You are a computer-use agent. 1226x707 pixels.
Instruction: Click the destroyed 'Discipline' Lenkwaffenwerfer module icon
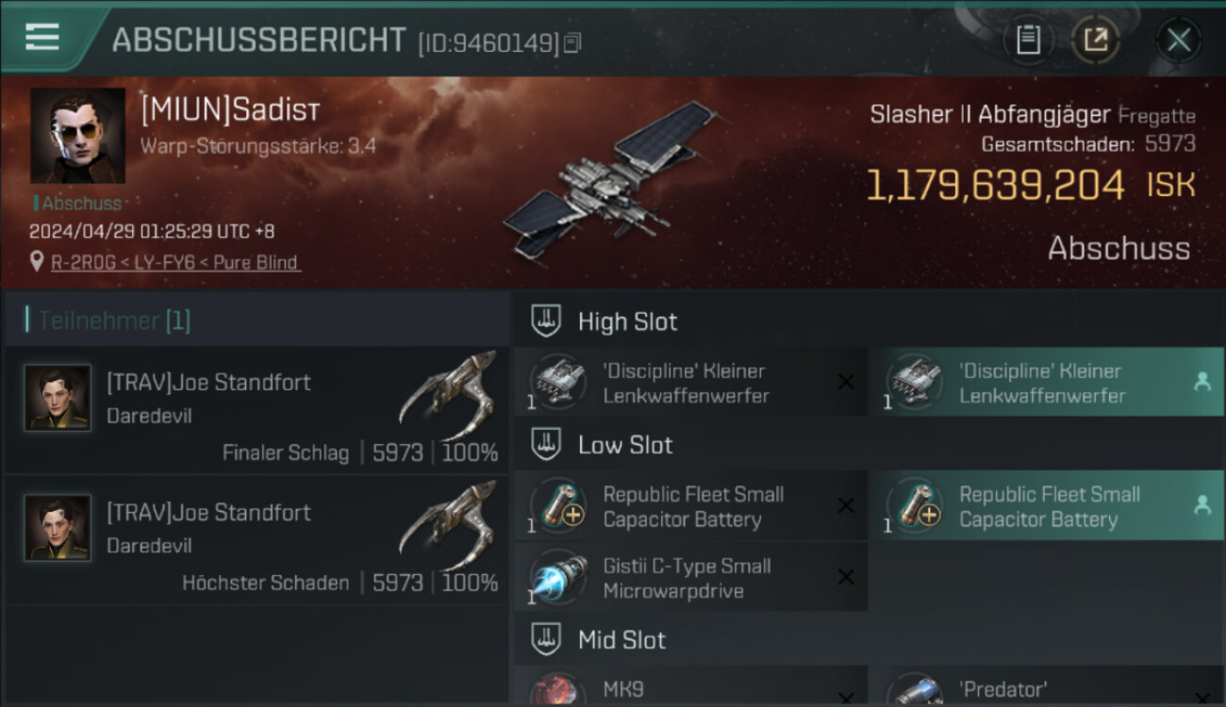558,382
